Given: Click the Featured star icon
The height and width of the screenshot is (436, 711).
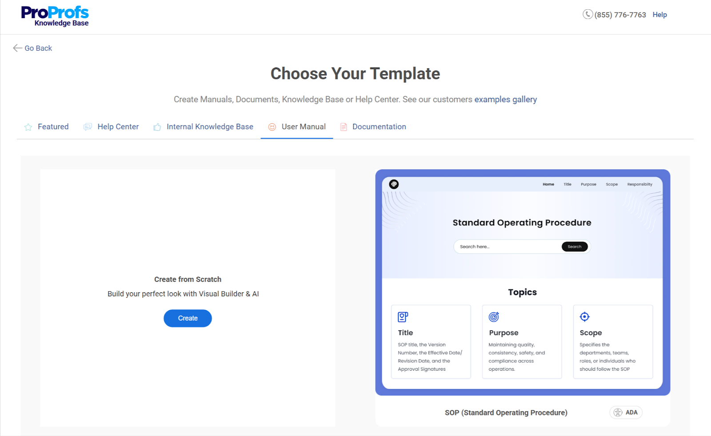Looking at the screenshot, I should [28, 127].
